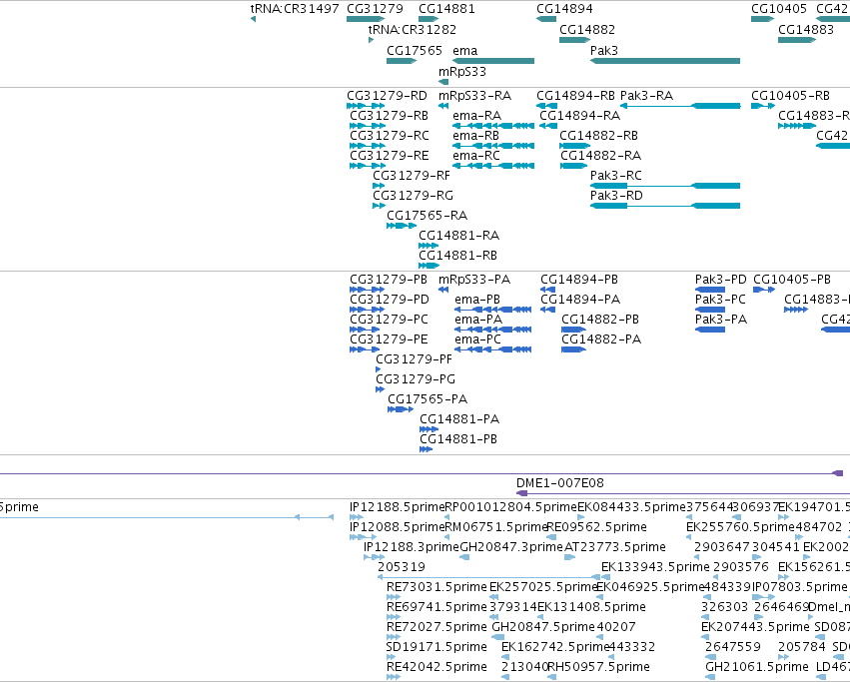The width and height of the screenshot is (850, 682).
Task: Open the tRNA:CR31282 gene feature
Action: (371, 40)
